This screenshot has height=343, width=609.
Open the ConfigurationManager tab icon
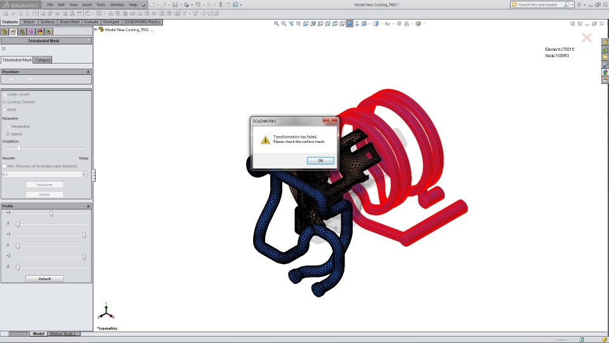tap(22, 32)
